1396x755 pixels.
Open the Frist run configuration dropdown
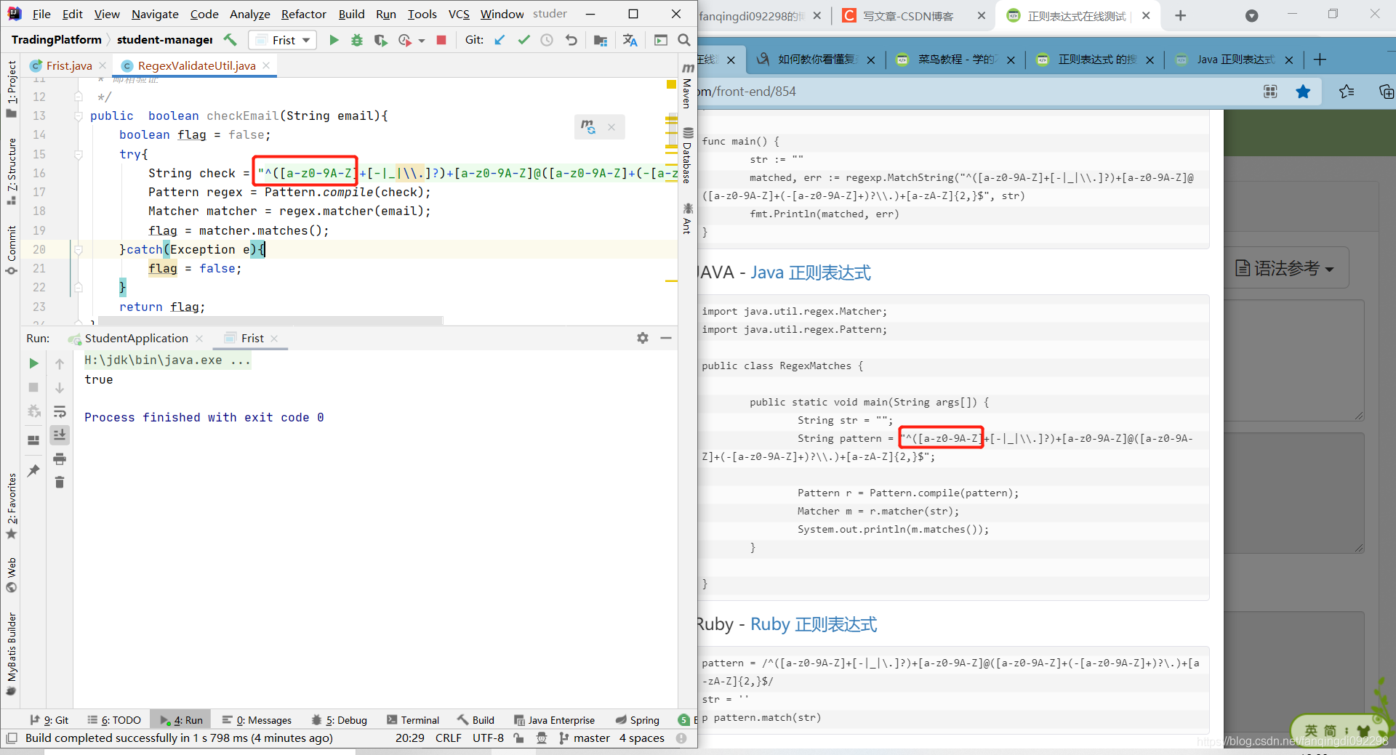pos(283,40)
